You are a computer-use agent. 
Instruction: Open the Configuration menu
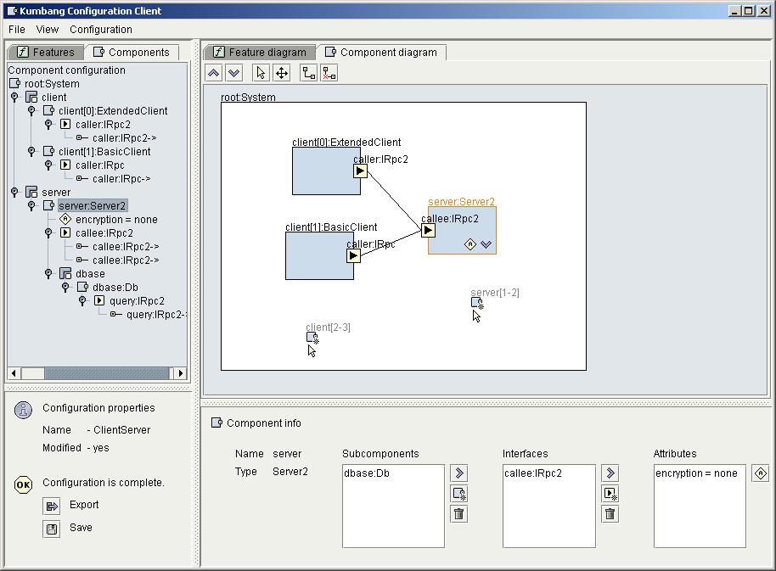[101, 30]
